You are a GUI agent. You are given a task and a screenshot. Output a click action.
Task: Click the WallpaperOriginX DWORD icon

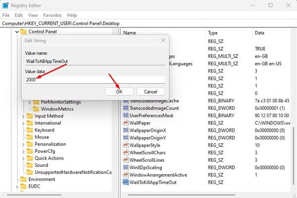pos(126,130)
